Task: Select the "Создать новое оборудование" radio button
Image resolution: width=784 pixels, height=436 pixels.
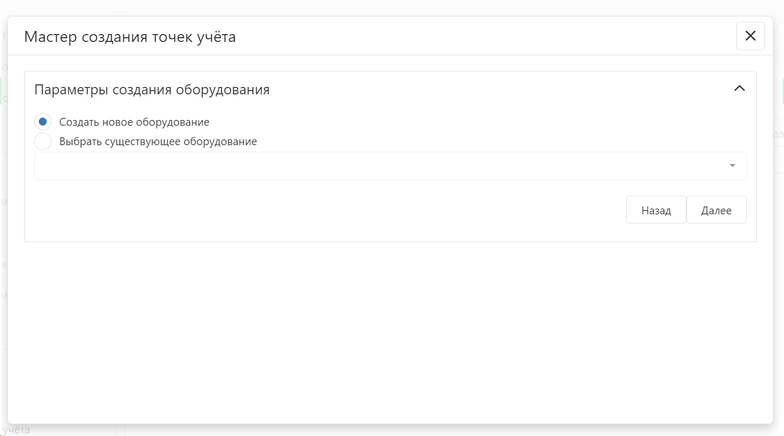Action: click(x=42, y=122)
